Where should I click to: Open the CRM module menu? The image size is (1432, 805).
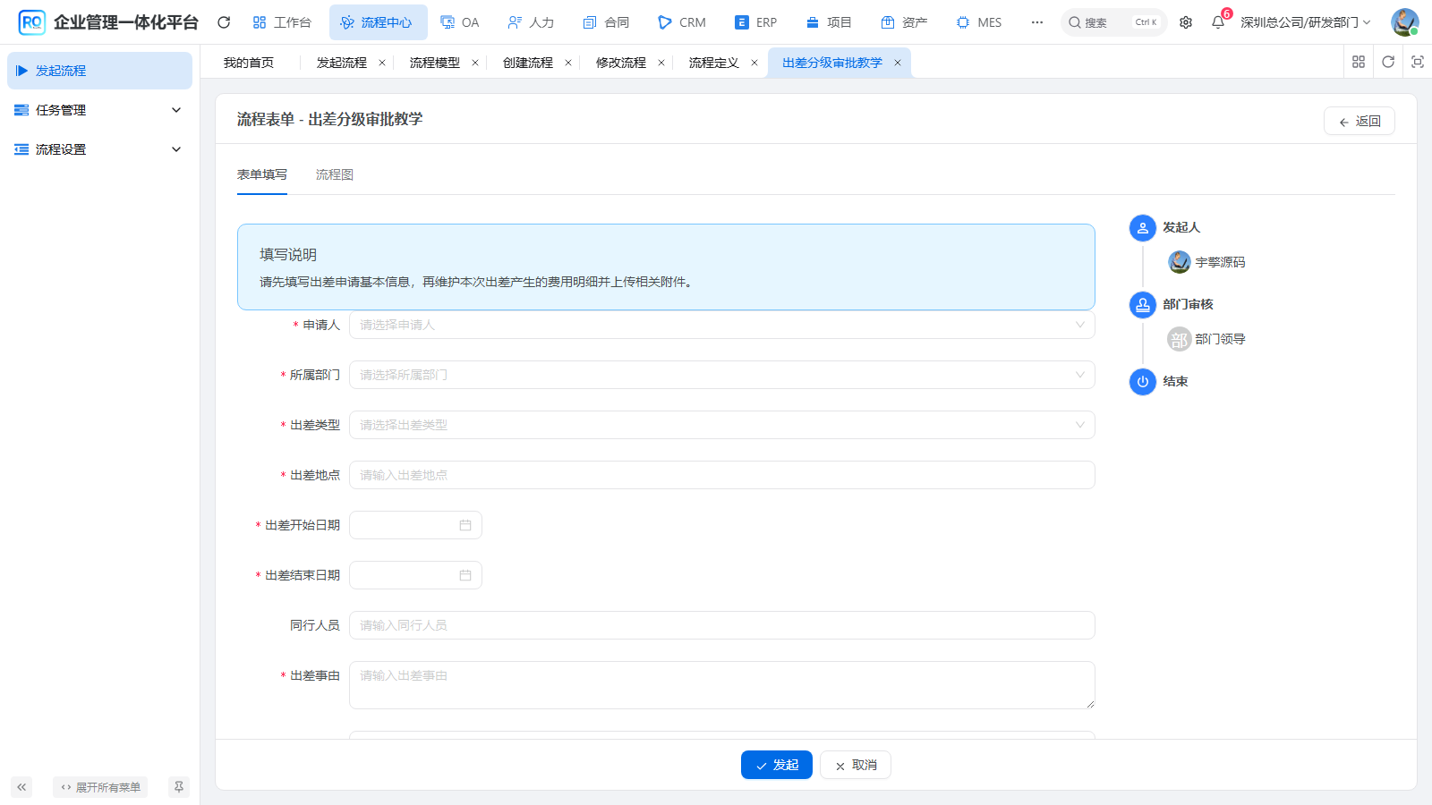click(x=681, y=22)
